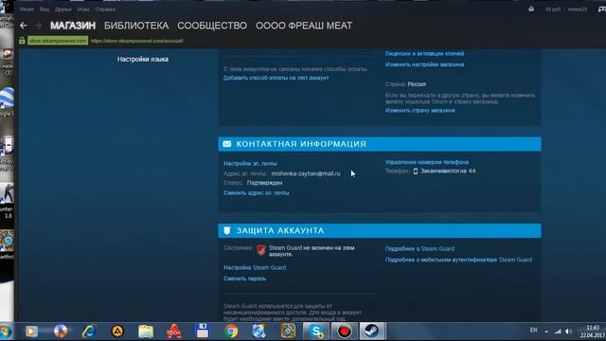Open Подробнее о мобильном аутентификаторе Steam Guard
Viewport: 606px width, 341px height.
(x=458, y=260)
